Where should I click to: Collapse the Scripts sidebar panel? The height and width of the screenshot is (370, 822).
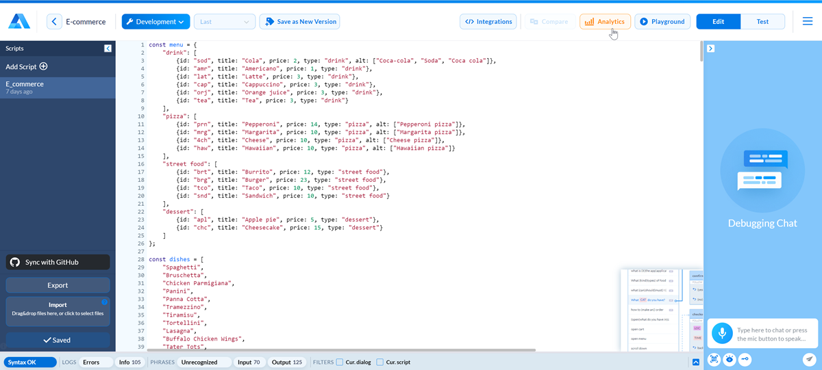(x=108, y=49)
